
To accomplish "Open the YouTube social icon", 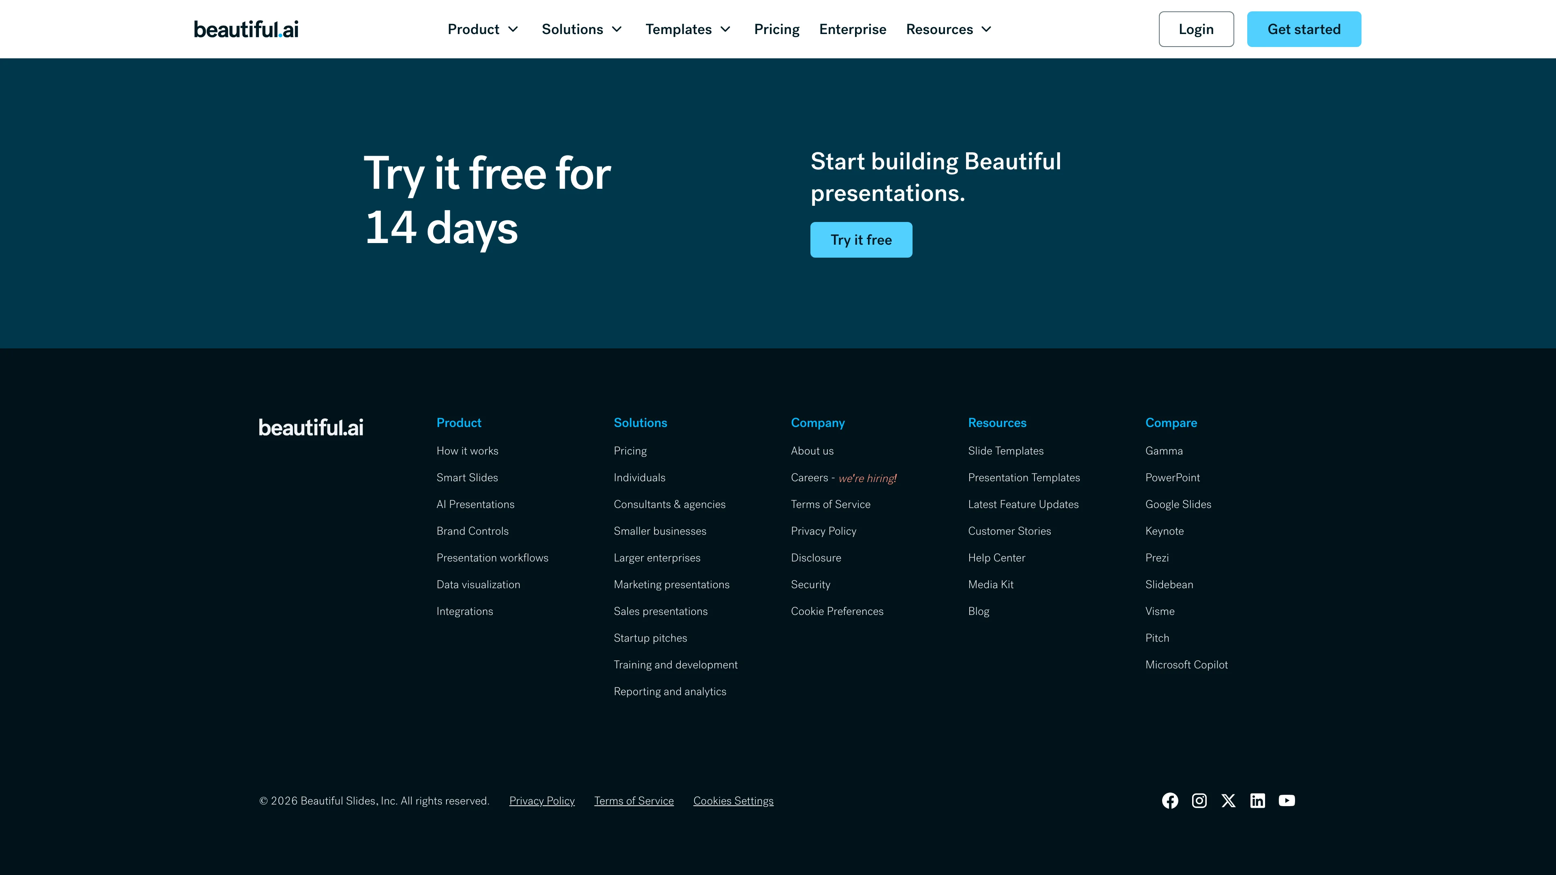I will 1287,801.
